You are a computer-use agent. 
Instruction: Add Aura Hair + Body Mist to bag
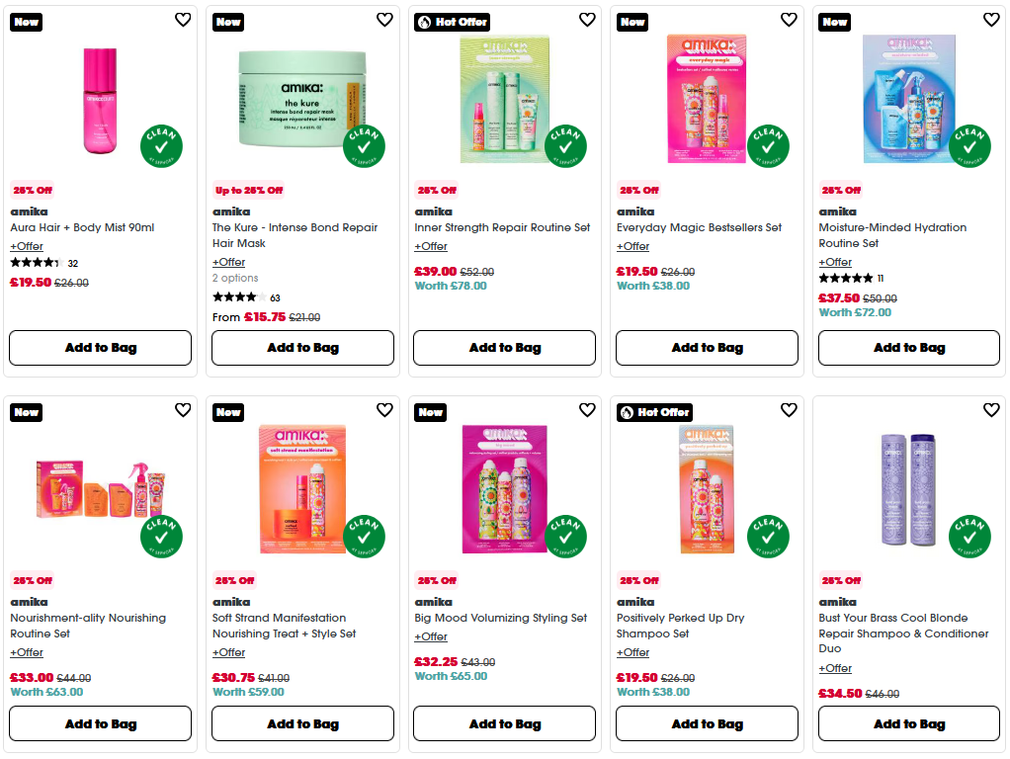point(101,348)
